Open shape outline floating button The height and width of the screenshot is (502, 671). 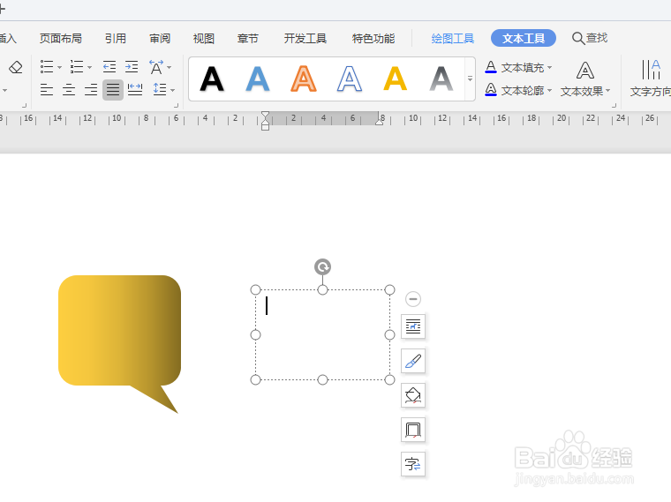click(x=413, y=430)
